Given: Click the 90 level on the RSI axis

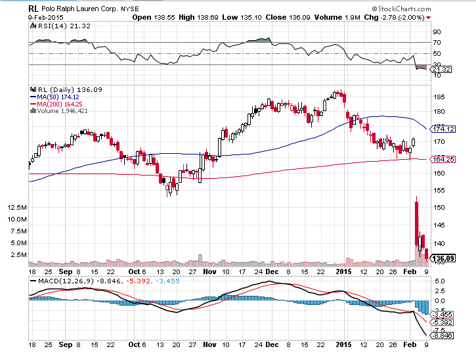Looking at the screenshot, I should (437, 32).
